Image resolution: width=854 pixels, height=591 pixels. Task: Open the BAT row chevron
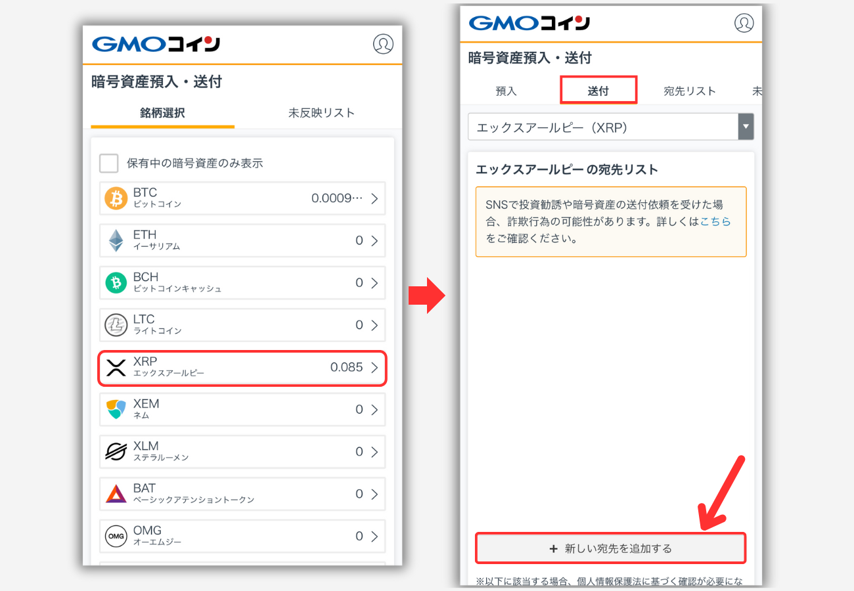(374, 494)
